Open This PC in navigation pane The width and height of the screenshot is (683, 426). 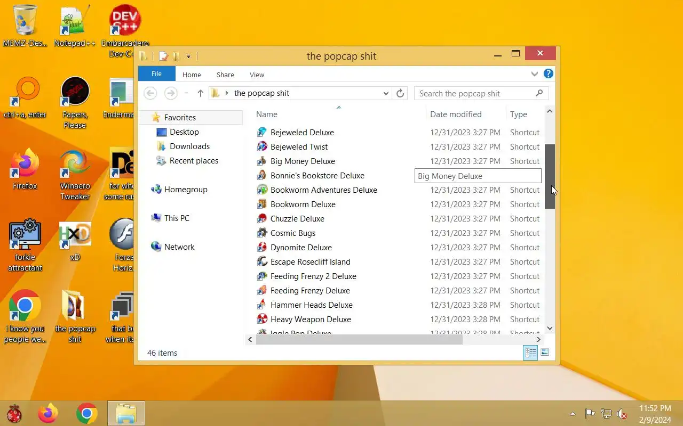(x=177, y=218)
